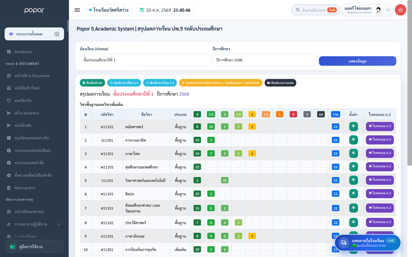Click the orange สรุปผลการประเมินการอ่านฯ button
412x257 pixels.
point(221,83)
